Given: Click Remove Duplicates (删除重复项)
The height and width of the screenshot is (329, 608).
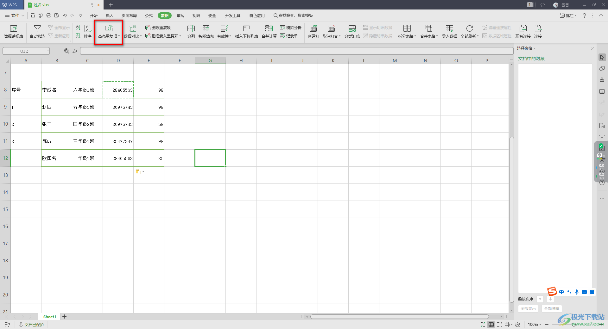Looking at the screenshot, I should 158,28.
